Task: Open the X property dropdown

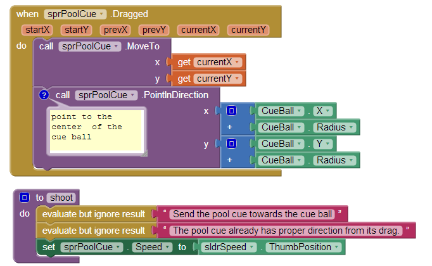Action: click(323, 111)
